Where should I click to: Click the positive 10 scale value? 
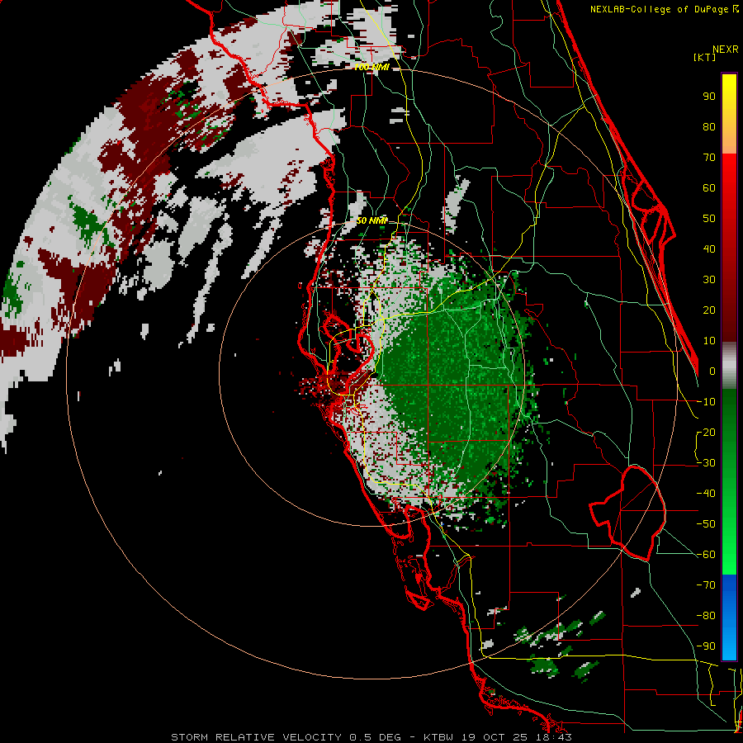pos(709,341)
